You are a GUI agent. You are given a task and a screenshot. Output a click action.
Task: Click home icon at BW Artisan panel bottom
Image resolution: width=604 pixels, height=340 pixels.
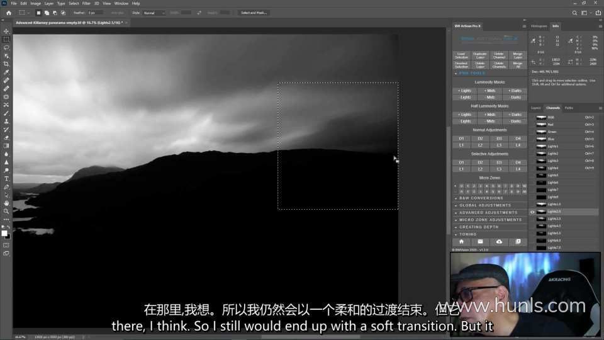[x=461, y=242]
